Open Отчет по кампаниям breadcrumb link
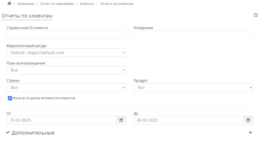This screenshot has height=141, width=258. (57, 4)
